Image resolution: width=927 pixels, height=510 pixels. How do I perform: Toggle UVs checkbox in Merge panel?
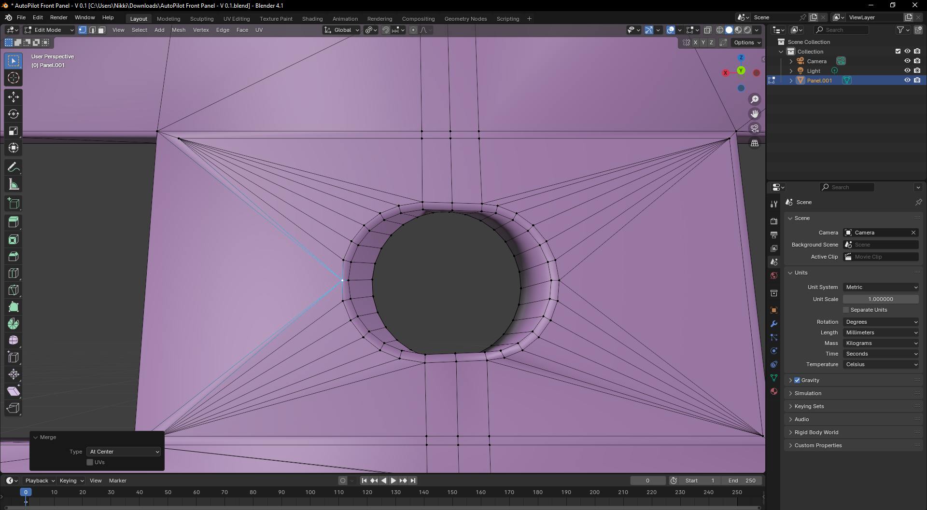coord(90,462)
